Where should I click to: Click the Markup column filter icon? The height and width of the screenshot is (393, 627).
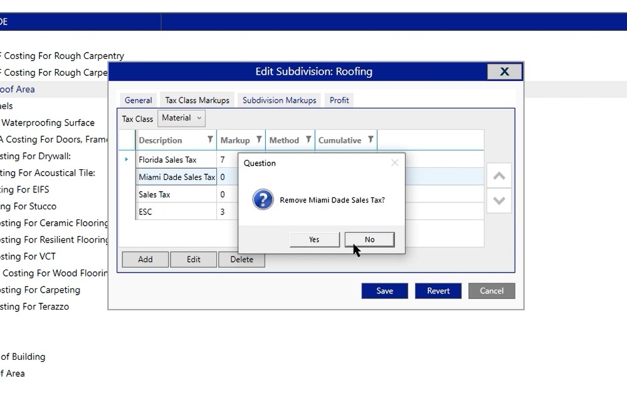tap(258, 140)
